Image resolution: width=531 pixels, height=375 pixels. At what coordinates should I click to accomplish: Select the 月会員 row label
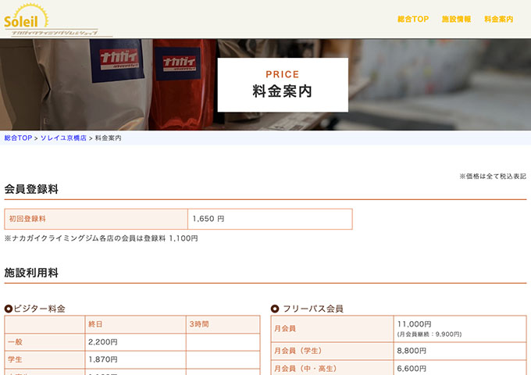pos(332,329)
